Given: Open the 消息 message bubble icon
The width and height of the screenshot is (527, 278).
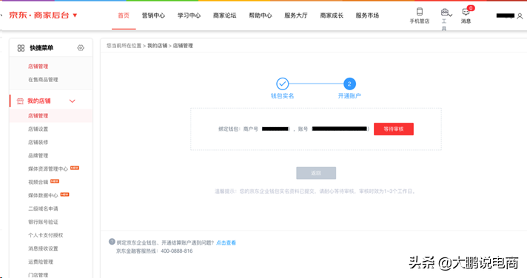Looking at the screenshot, I should 466,13.
